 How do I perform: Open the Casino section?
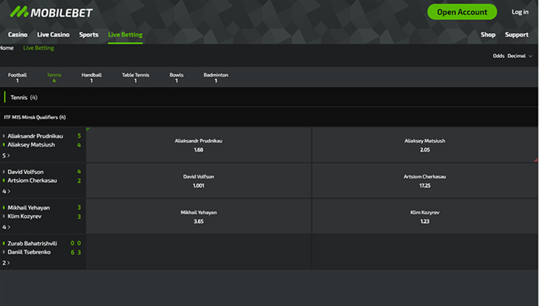point(18,35)
